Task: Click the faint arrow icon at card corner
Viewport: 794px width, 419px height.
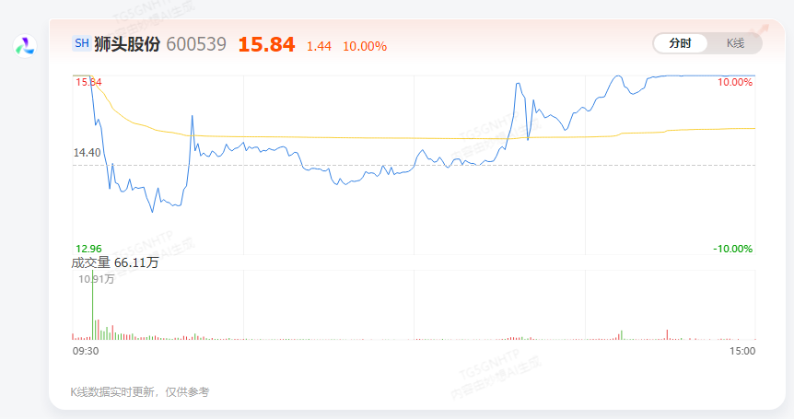Action: (x=763, y=29)
